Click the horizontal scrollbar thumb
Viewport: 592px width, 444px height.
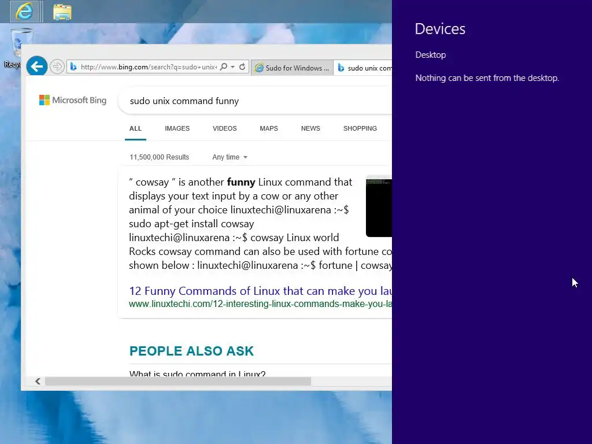(x=178, y=382)
